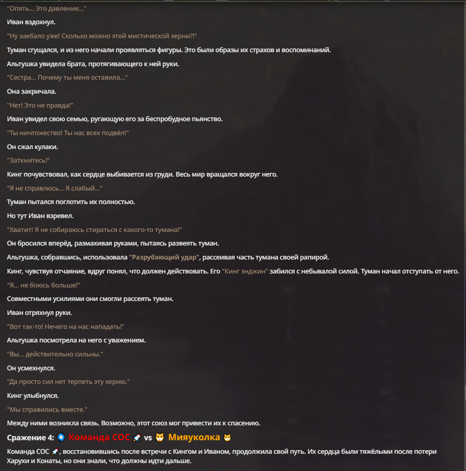Click the quote "Опять... Это давление..."
The height and width of the screenshot is (471, 466).
click(47, 8)
